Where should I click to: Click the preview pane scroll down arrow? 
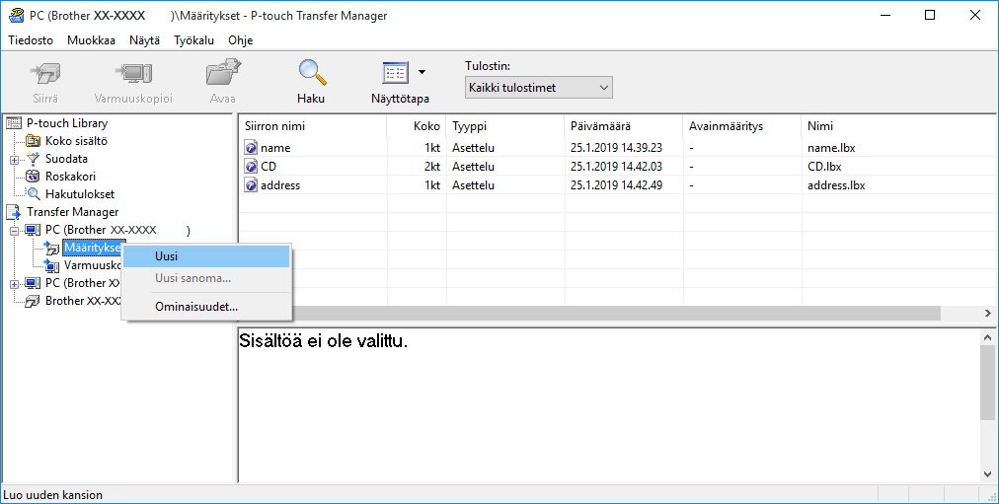[x=987, y=474]
